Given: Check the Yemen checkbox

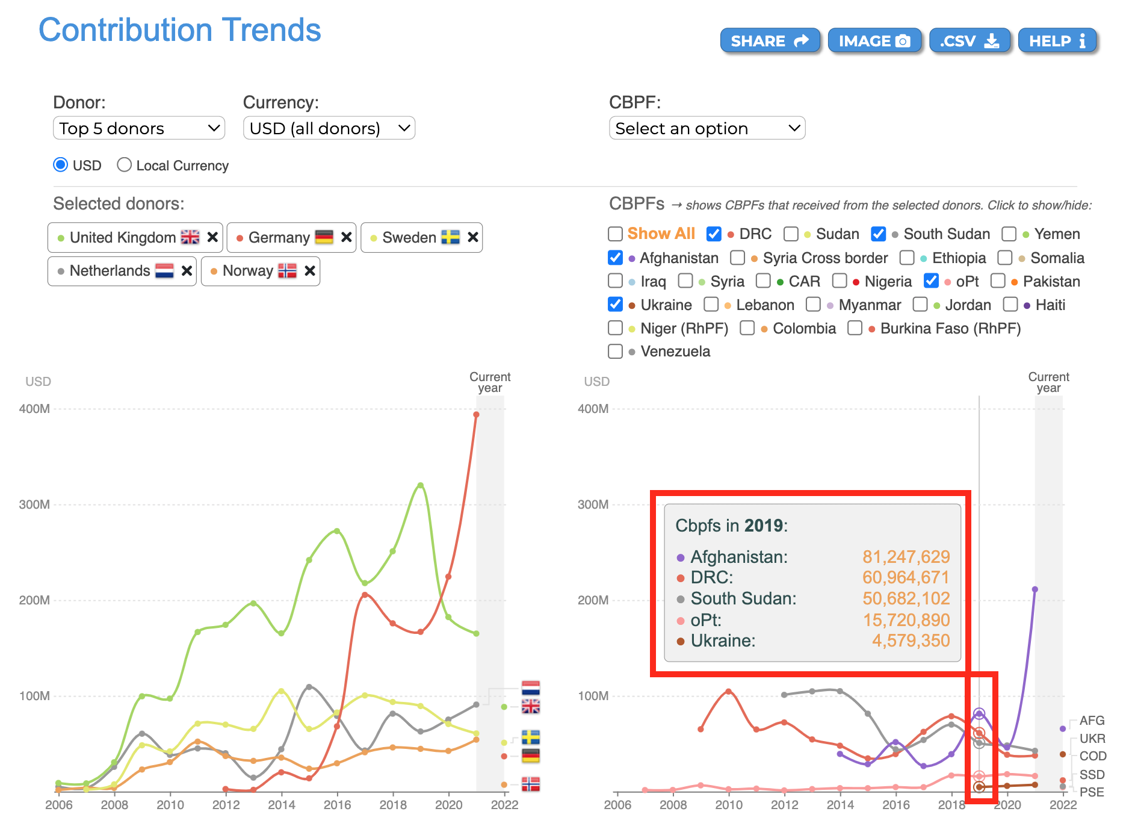Looking at the screenshot, I should click(x=1009, y=234).
